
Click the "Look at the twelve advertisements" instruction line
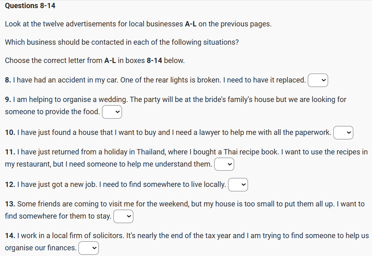138,24
